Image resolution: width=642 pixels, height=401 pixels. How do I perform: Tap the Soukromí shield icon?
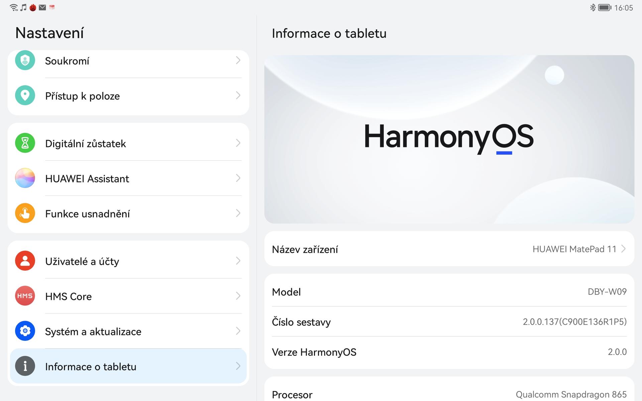pos(25,60)
